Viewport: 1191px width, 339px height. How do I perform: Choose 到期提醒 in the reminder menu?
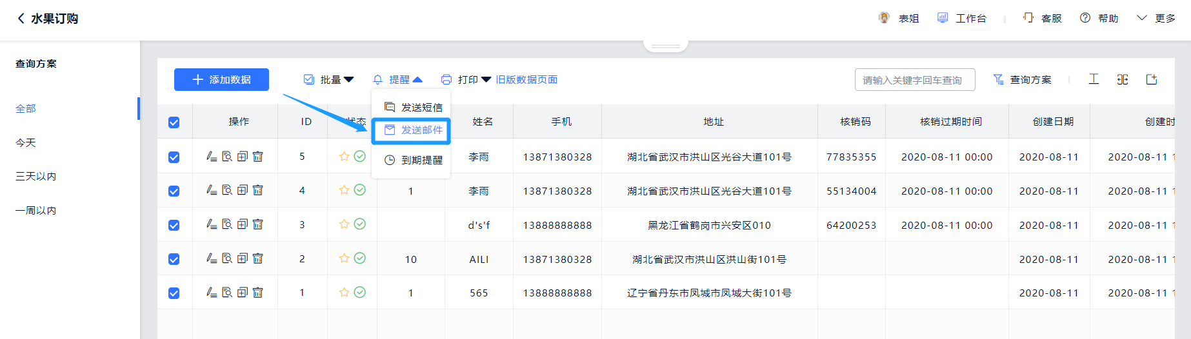click(414, 160)
